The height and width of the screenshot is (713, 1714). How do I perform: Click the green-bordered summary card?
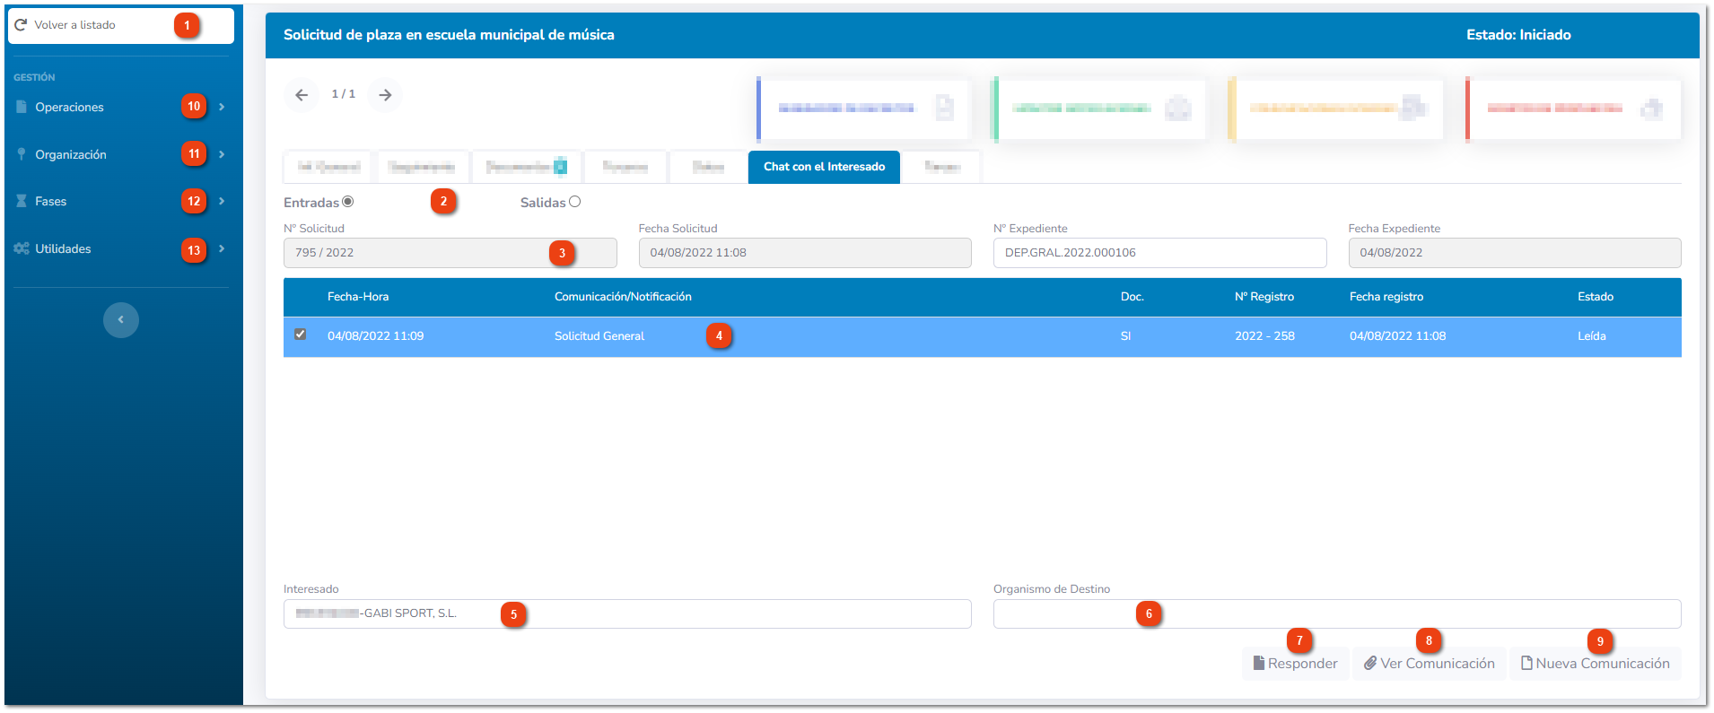coord(1098,109)
